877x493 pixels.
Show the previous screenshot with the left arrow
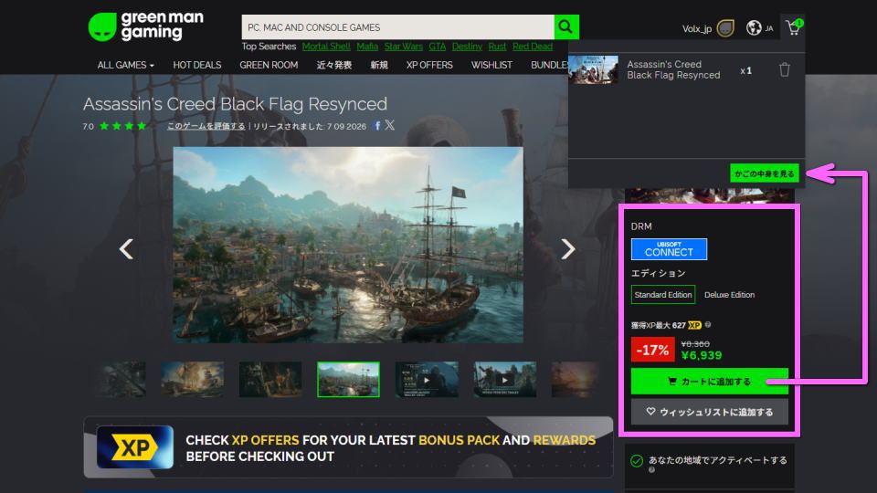coord(126,248)
